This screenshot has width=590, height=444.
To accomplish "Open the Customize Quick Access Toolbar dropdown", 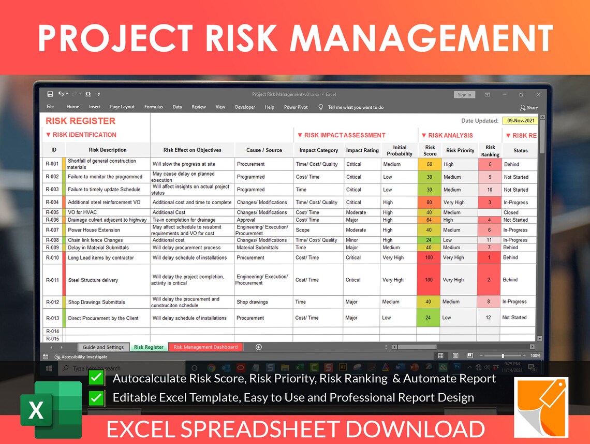I will tap(99, 94).
